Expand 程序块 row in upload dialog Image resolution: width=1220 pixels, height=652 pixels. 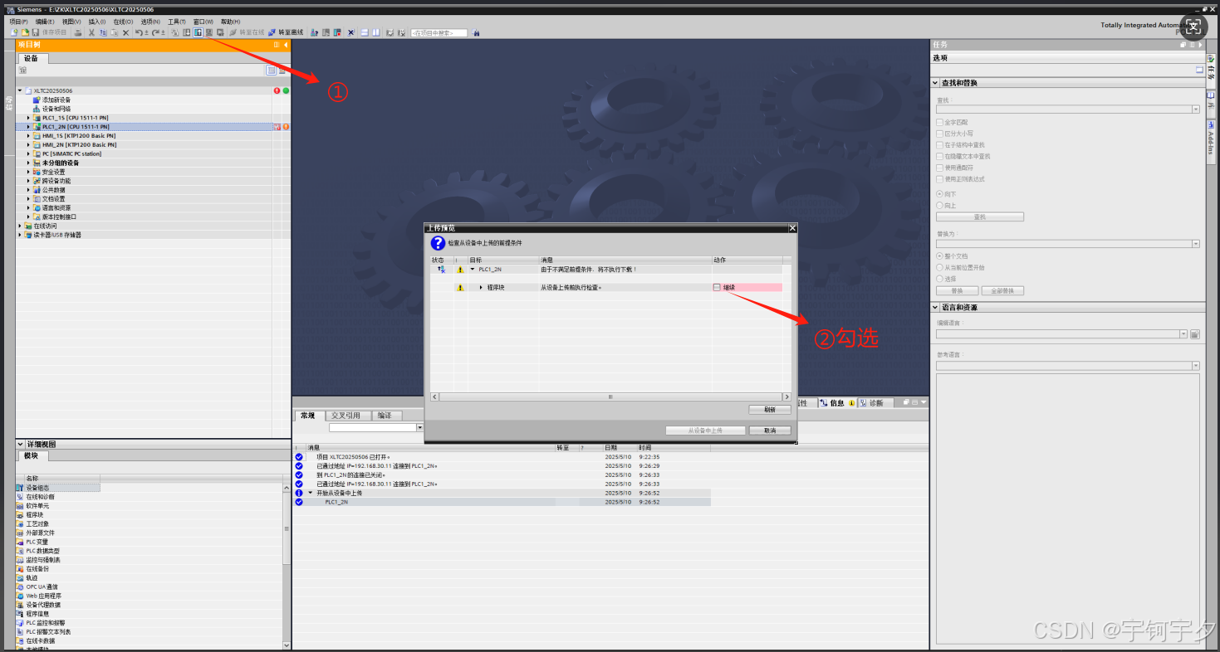tap(481, 287)
